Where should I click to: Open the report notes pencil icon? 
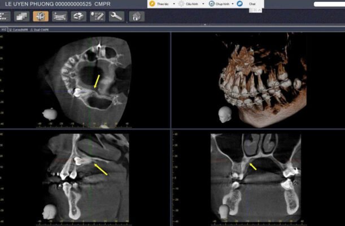97,16
